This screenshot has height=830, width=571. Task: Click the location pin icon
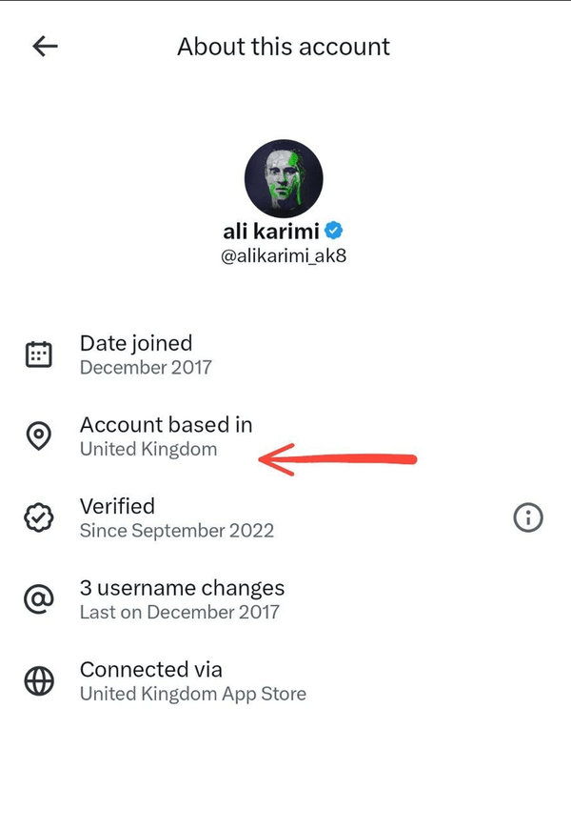(x=38, y=436)
